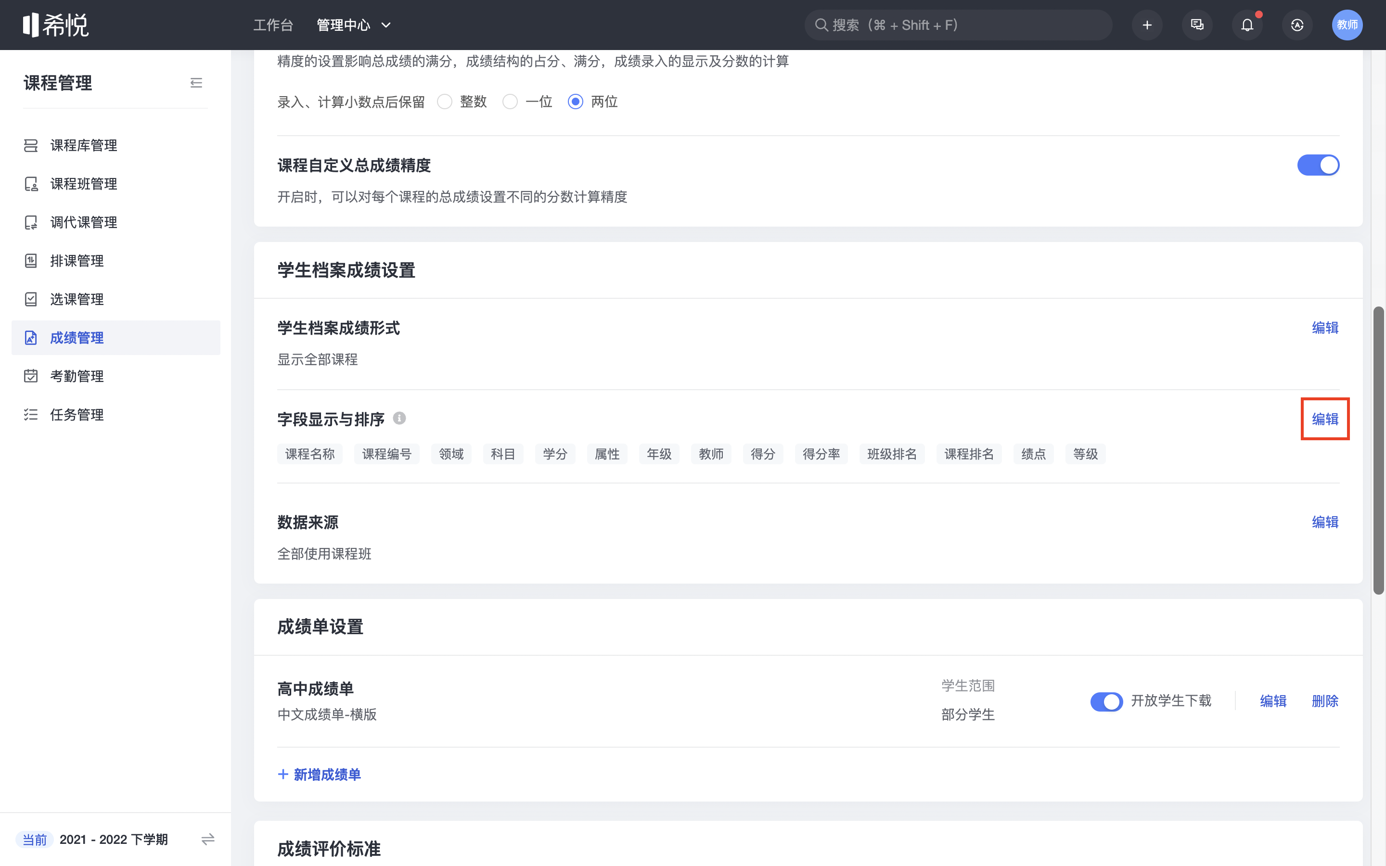Image resolution: width=1386 pixels, height=866 pixels.
Task: Edit the 高中成绩单 transcript
Action: point(1273,701)
